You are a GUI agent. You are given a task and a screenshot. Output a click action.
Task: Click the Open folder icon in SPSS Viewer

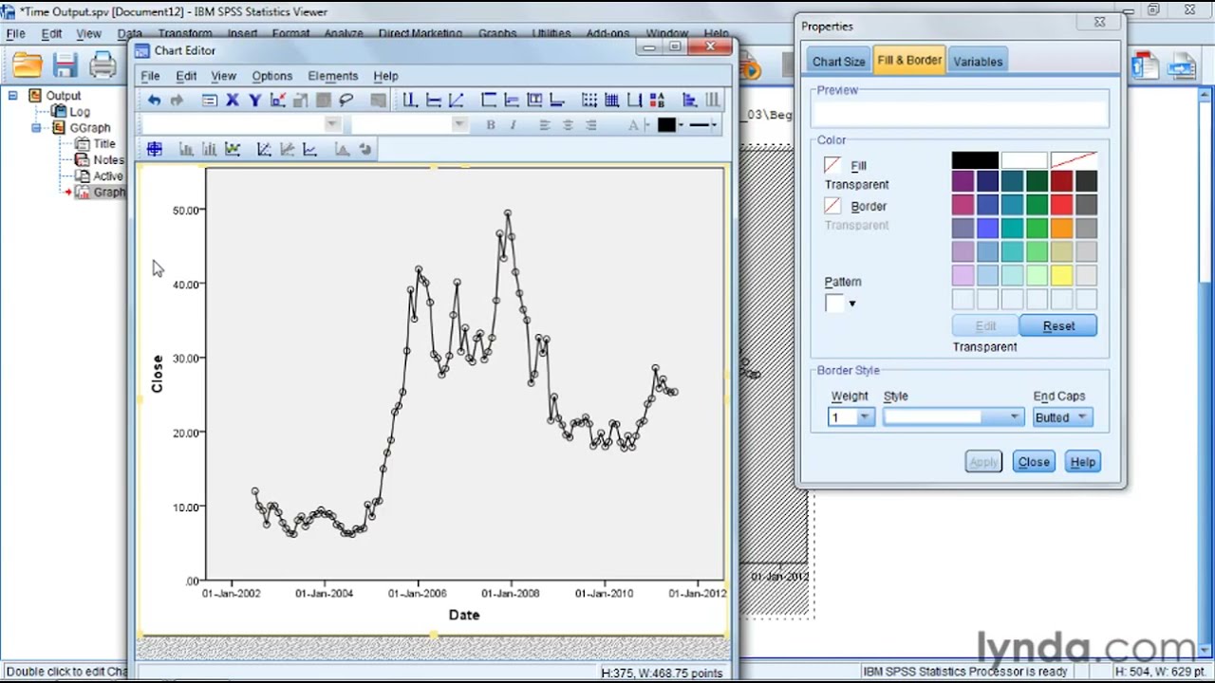[27, 65]
